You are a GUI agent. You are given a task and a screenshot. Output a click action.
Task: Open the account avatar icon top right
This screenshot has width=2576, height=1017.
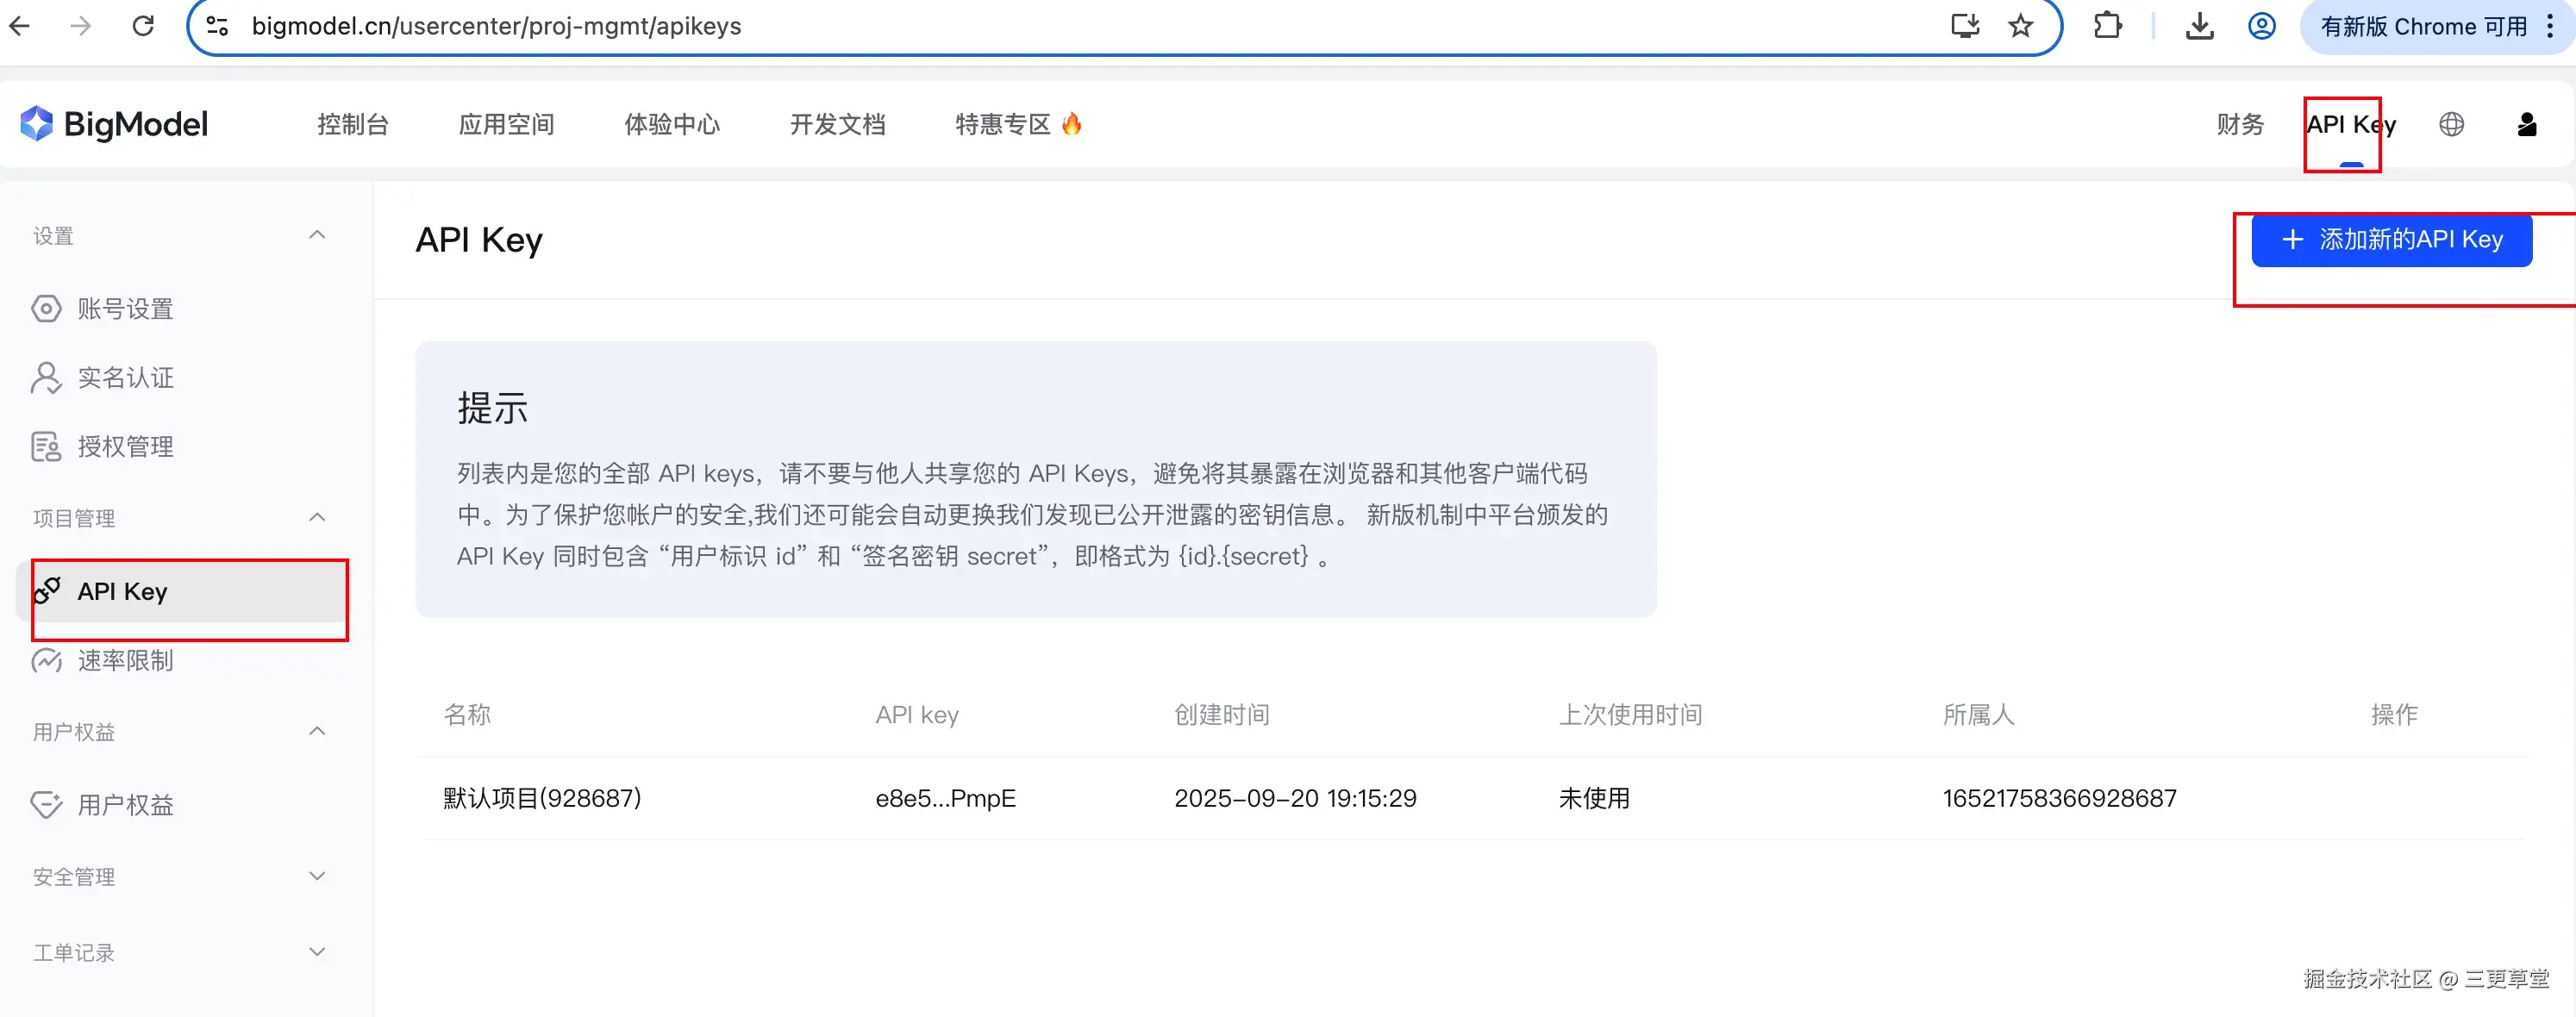coord(2527,124)
